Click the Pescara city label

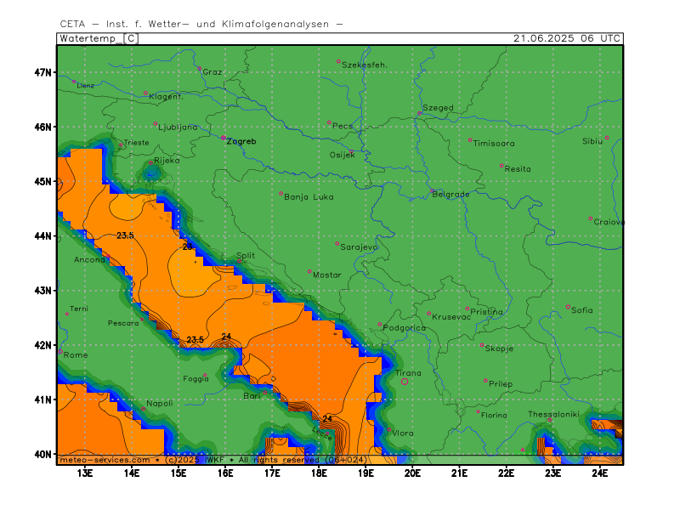coord(123,323)
